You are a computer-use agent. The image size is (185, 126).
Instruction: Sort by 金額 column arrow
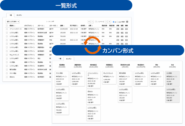point(64,25)
